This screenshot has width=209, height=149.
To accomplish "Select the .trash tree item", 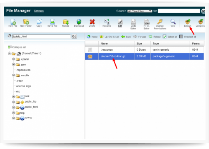I will pyautogui.click(x=20, y=81).
